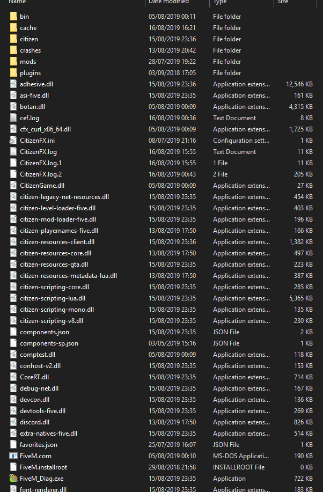323x492 pixels.
Task: Select the FiveM.installroot file icon
Action: coord(13,467)
